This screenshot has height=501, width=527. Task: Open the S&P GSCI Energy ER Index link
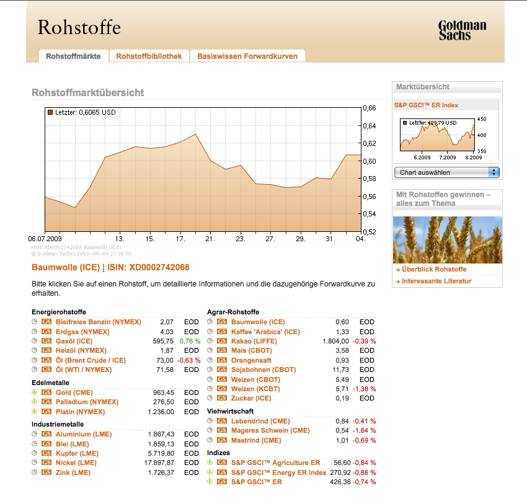[x=278, y=472]
